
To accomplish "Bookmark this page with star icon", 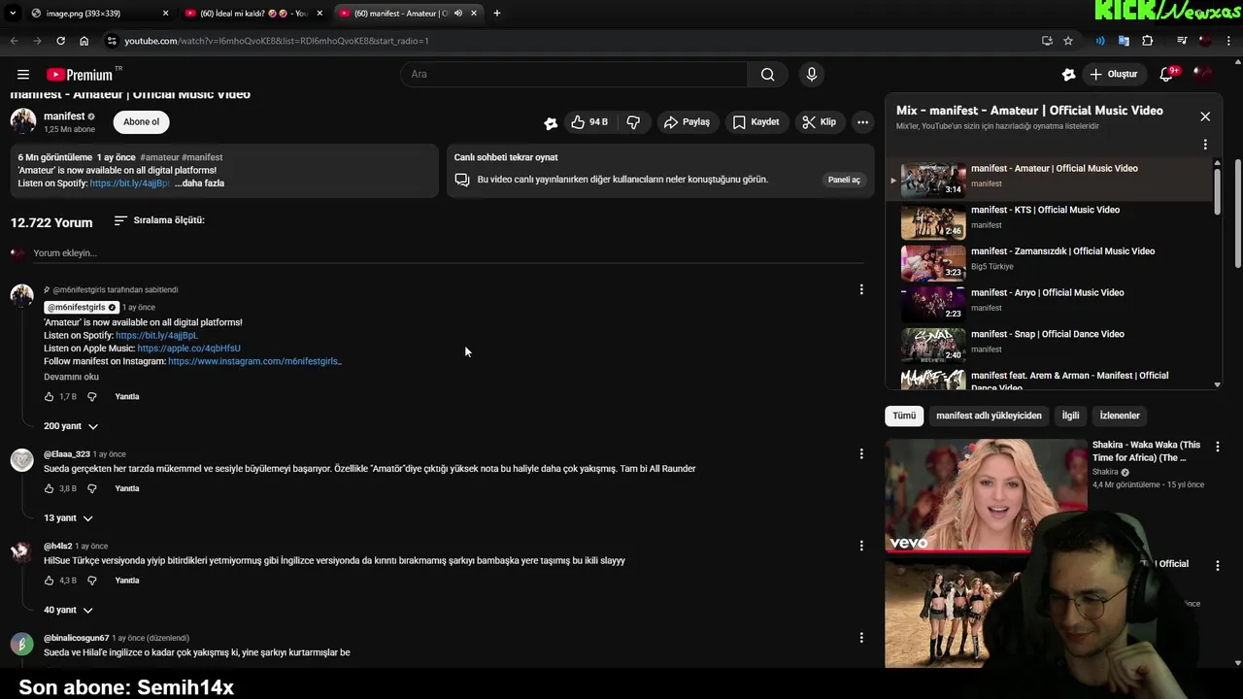I will (1068, 41).
